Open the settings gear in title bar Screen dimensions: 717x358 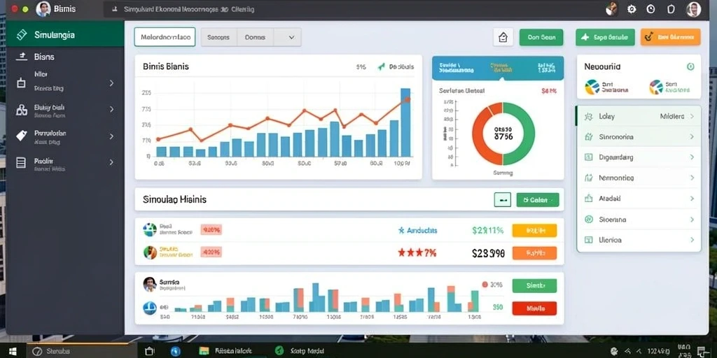click(x=632, y=9)
